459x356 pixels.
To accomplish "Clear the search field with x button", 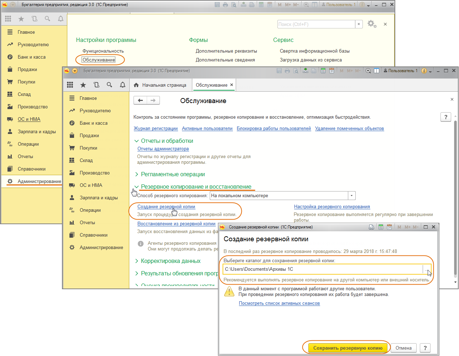I will [359, 24].
